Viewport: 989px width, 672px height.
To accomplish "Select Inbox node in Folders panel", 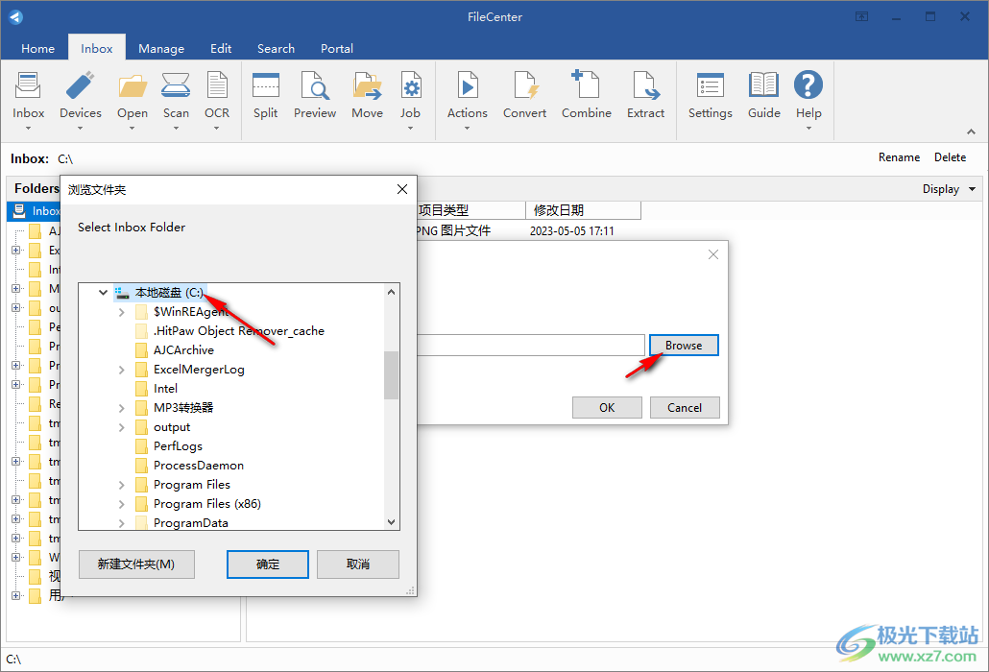I will (x=36, y=211).
